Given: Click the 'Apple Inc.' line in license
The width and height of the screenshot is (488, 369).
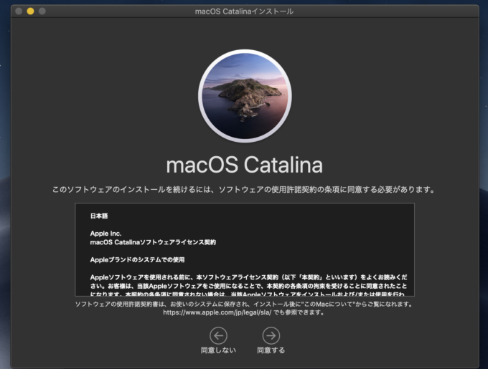Looking at the screenshot, I should pos(105,234).
